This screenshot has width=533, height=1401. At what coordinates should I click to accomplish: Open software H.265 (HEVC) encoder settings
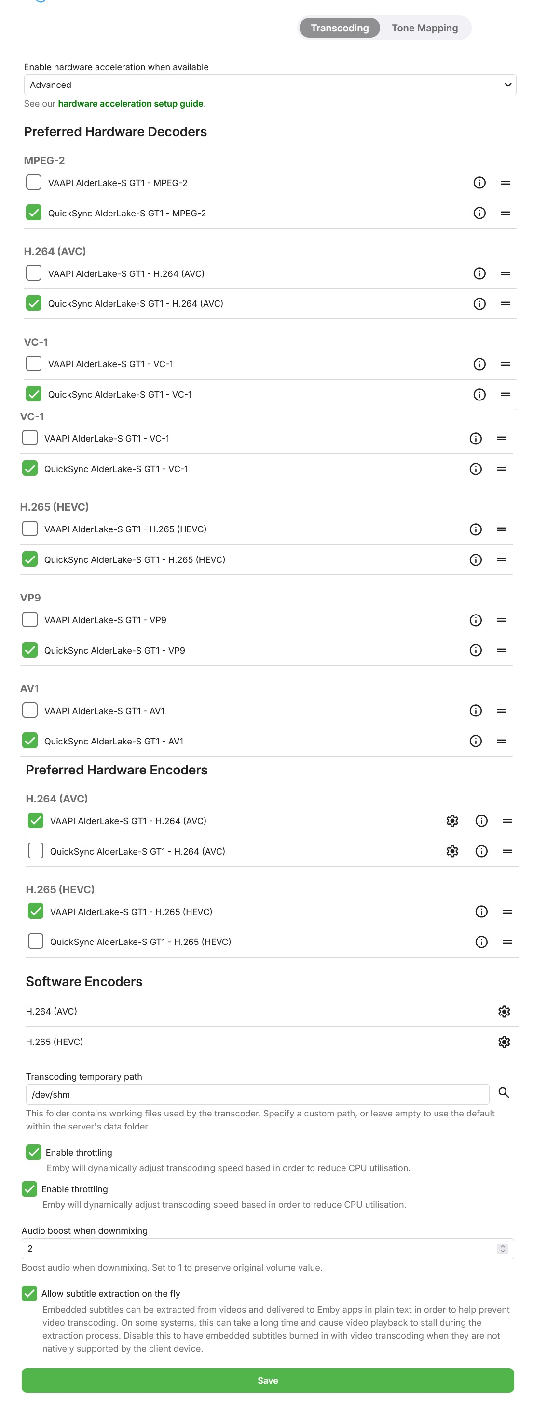click(504, 1042)
